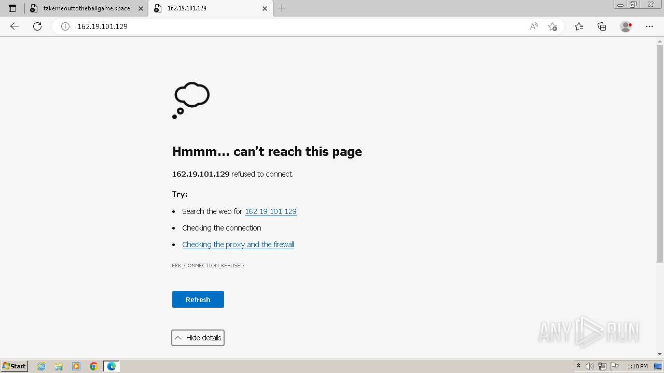Screen dimensions: 664x373
Task: Open network tray icon
Action: click(602, 366)
